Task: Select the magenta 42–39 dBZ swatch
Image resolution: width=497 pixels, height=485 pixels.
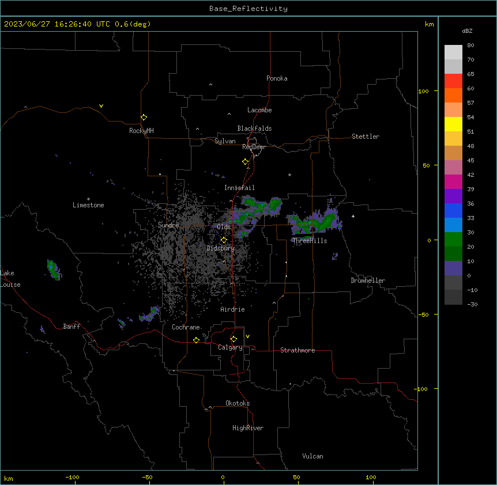Action: click(x=453, y=182)
